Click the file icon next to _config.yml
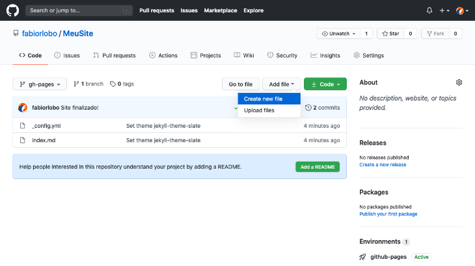The height and width of the screenshot is (266, 475). [x=22, y=126]
